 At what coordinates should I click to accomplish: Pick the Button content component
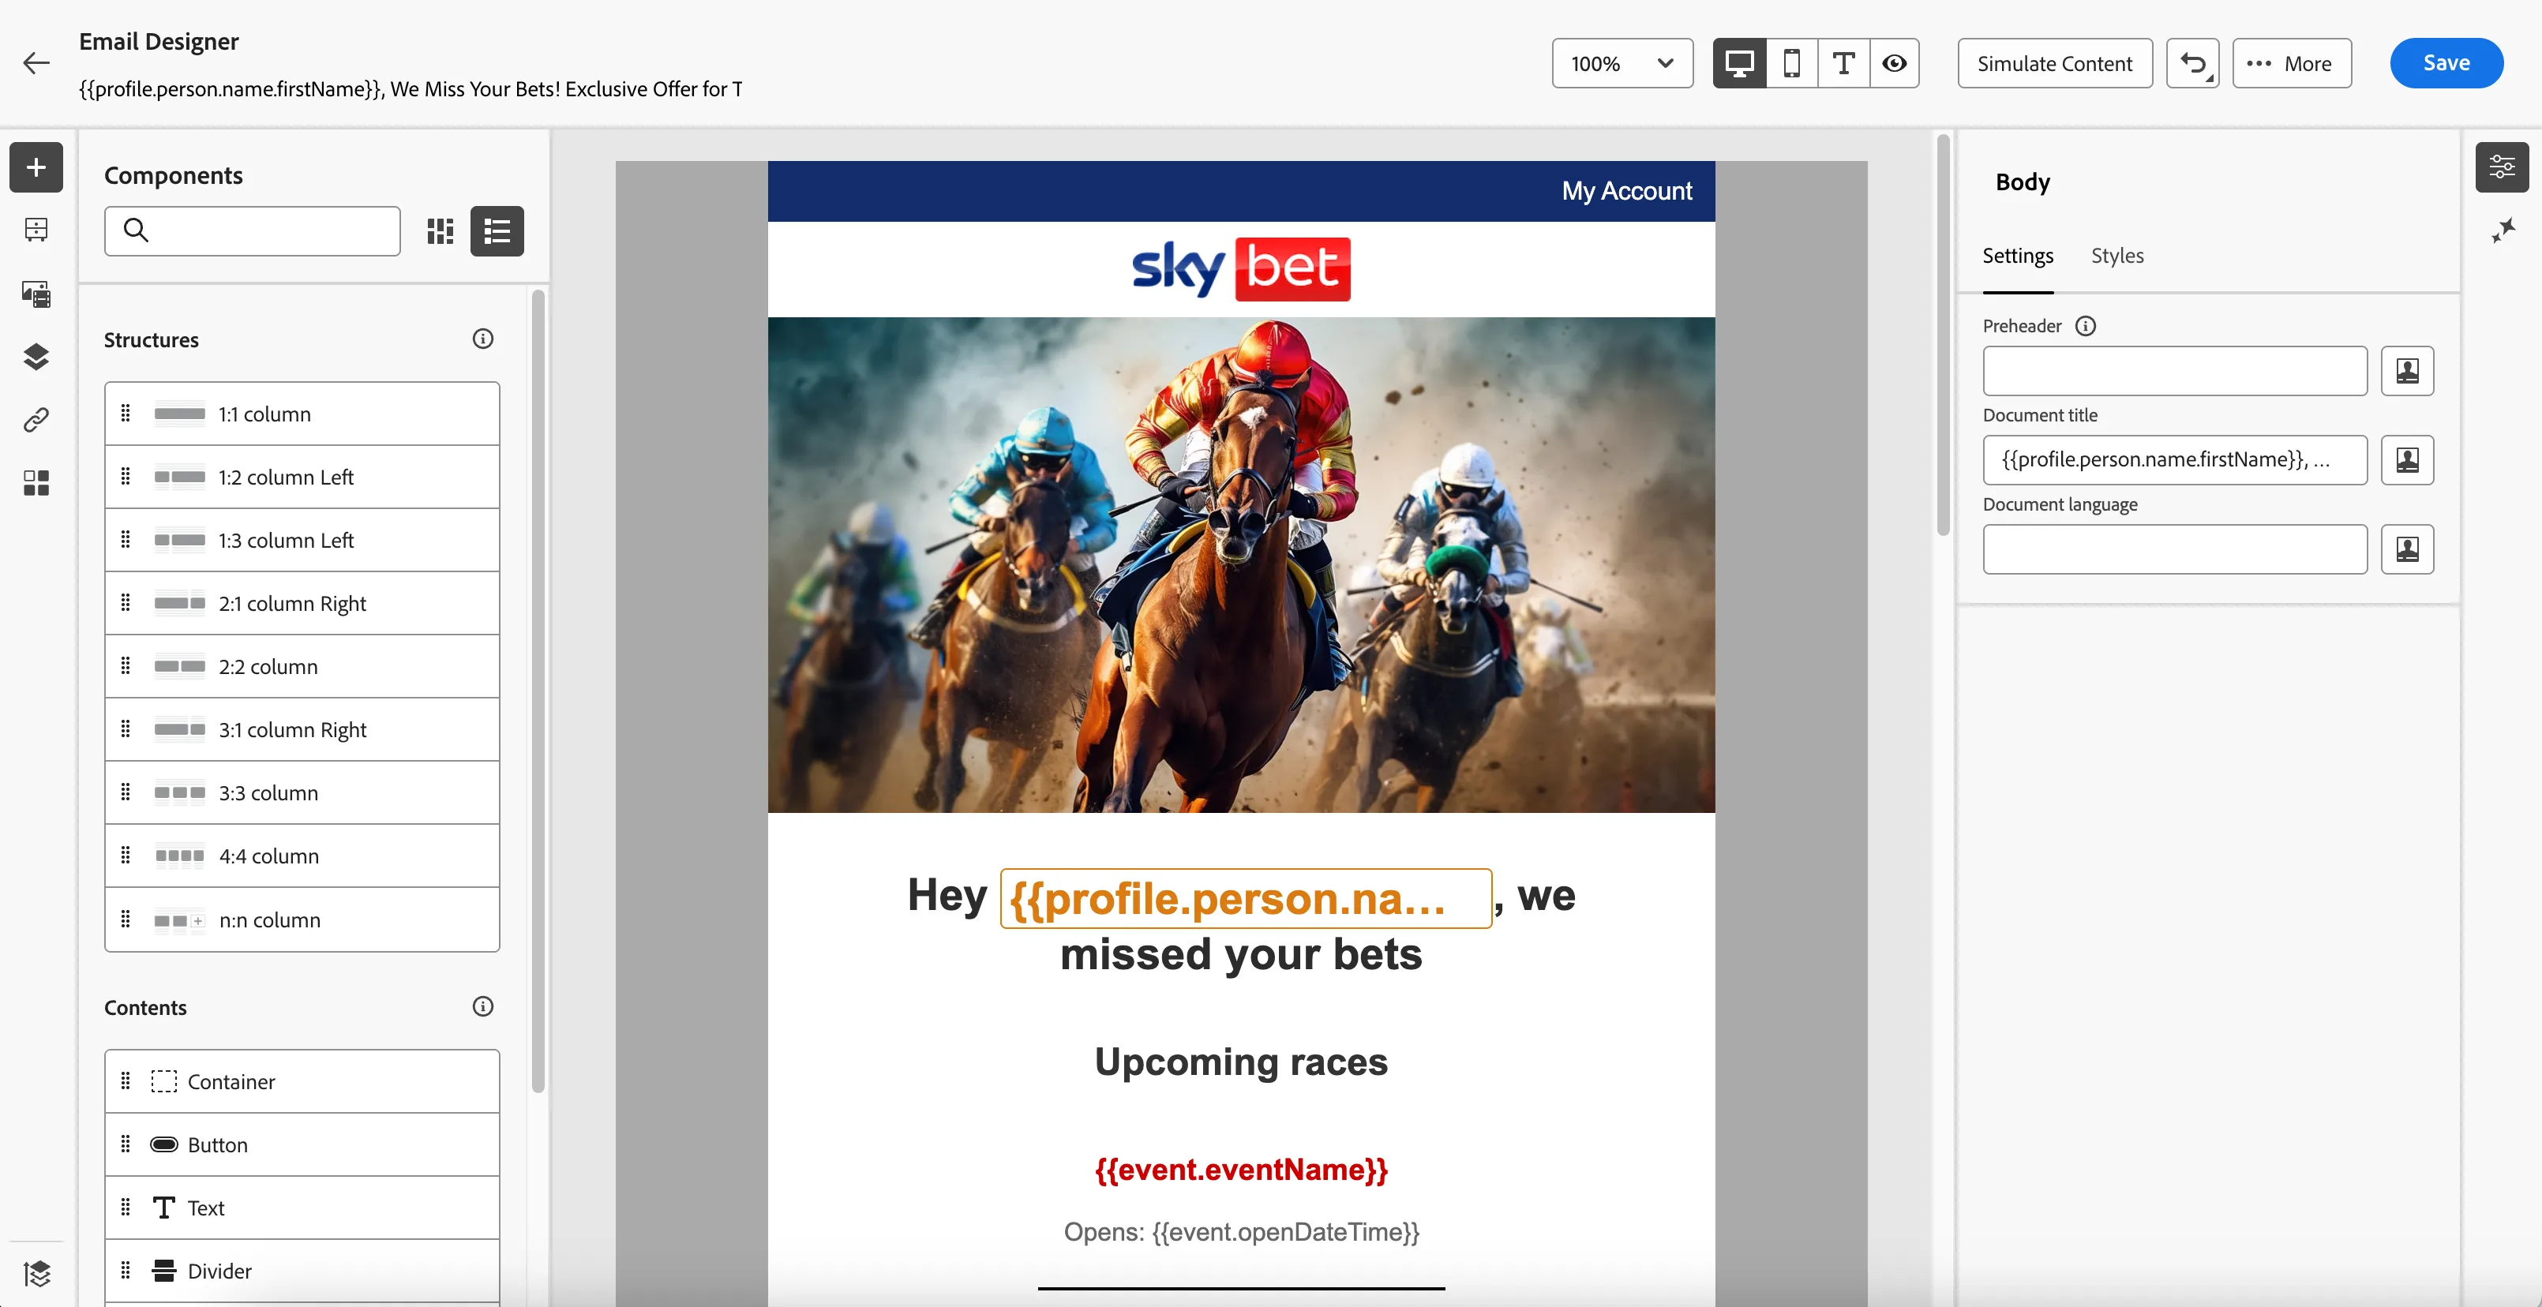tap(302, 1145)
